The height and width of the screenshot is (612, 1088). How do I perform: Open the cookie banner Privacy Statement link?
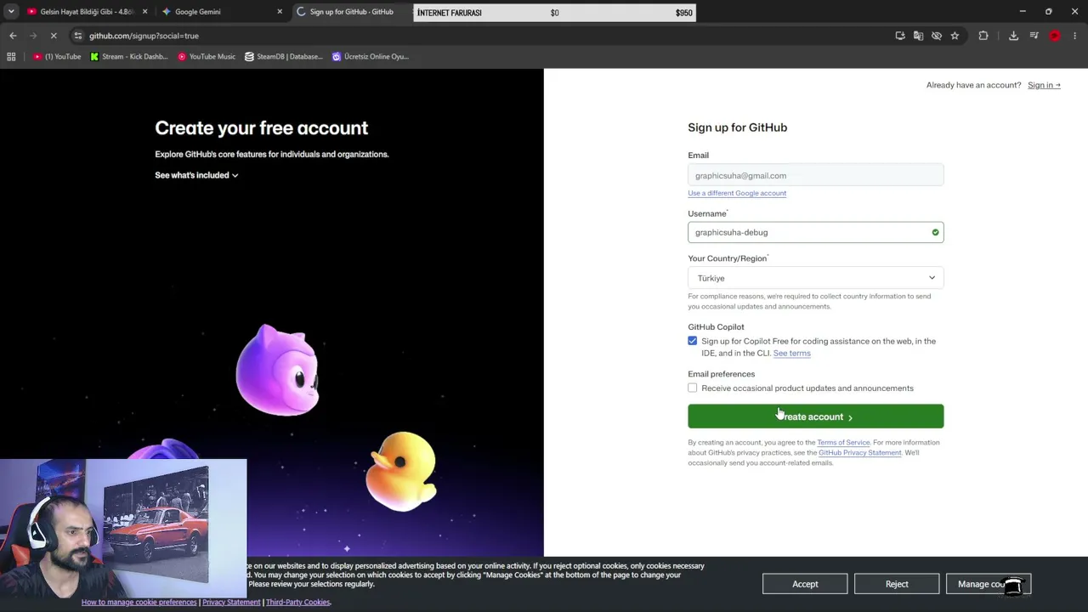coord(231,603)
